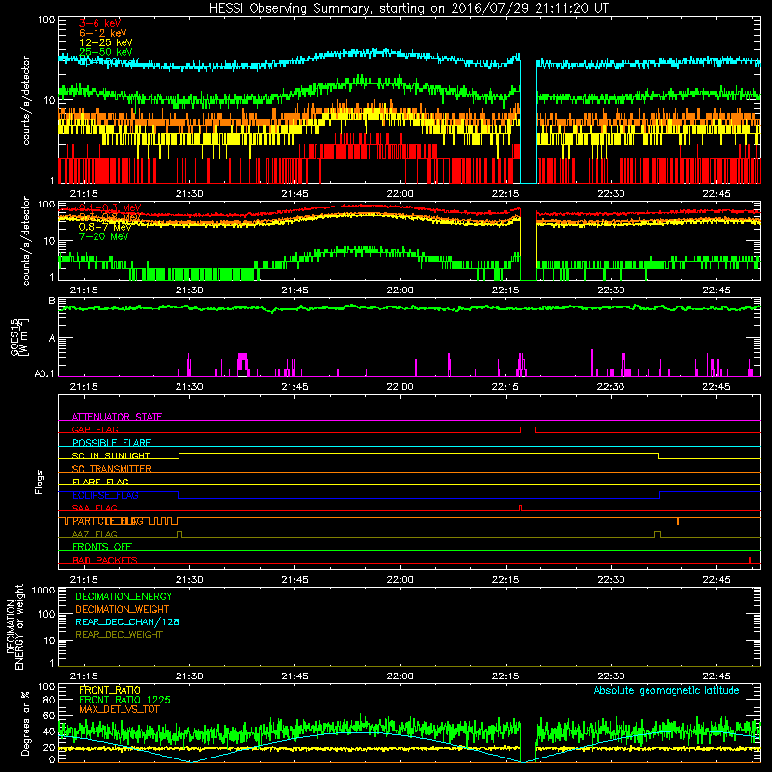
Task: Click the raised GAP_FLAG pulse near 22:17
Action: (x=528, y=429)
